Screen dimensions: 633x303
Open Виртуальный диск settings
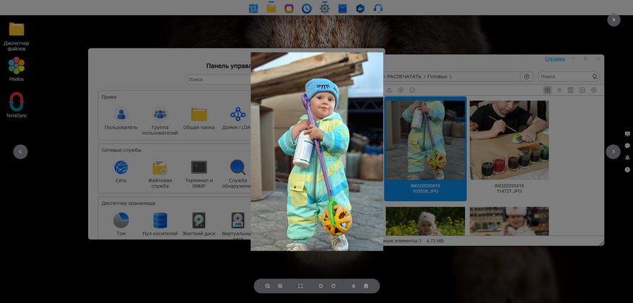coord(237,226)
